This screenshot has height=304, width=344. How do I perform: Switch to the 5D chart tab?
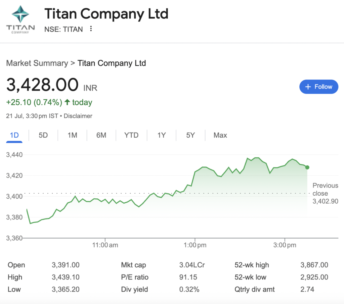pyautogui.click(x=43, y=135)
